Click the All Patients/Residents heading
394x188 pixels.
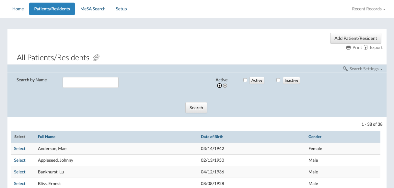click(53, 58)
